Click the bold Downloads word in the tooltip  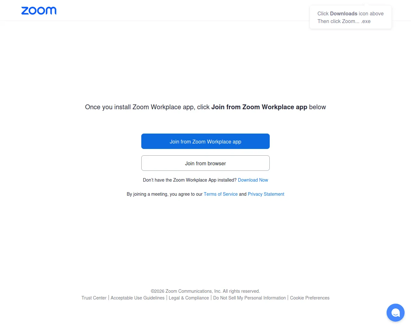pos(344,13)
